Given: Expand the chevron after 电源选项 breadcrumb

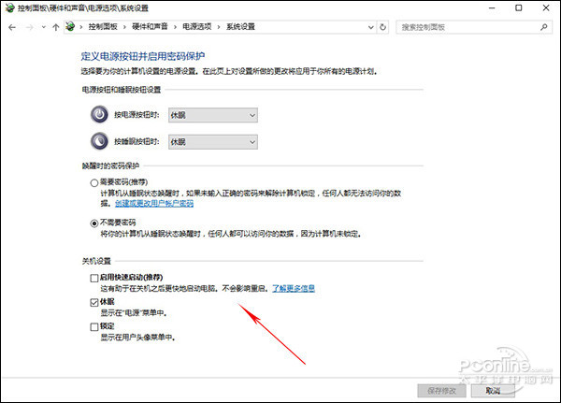Looking at the screenshot, I should 219,27.
